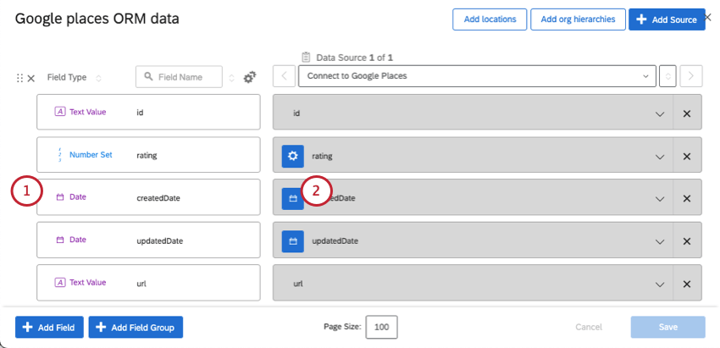Go to the previous data source arrow
This screenshot has height=348, width=720.
click(x=285, y=76)
